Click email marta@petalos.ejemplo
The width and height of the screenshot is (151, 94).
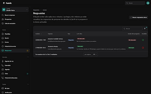pyautogui.click(x=55, y=49)
